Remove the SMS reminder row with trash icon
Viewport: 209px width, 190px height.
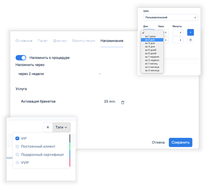[x=190, y=40]
